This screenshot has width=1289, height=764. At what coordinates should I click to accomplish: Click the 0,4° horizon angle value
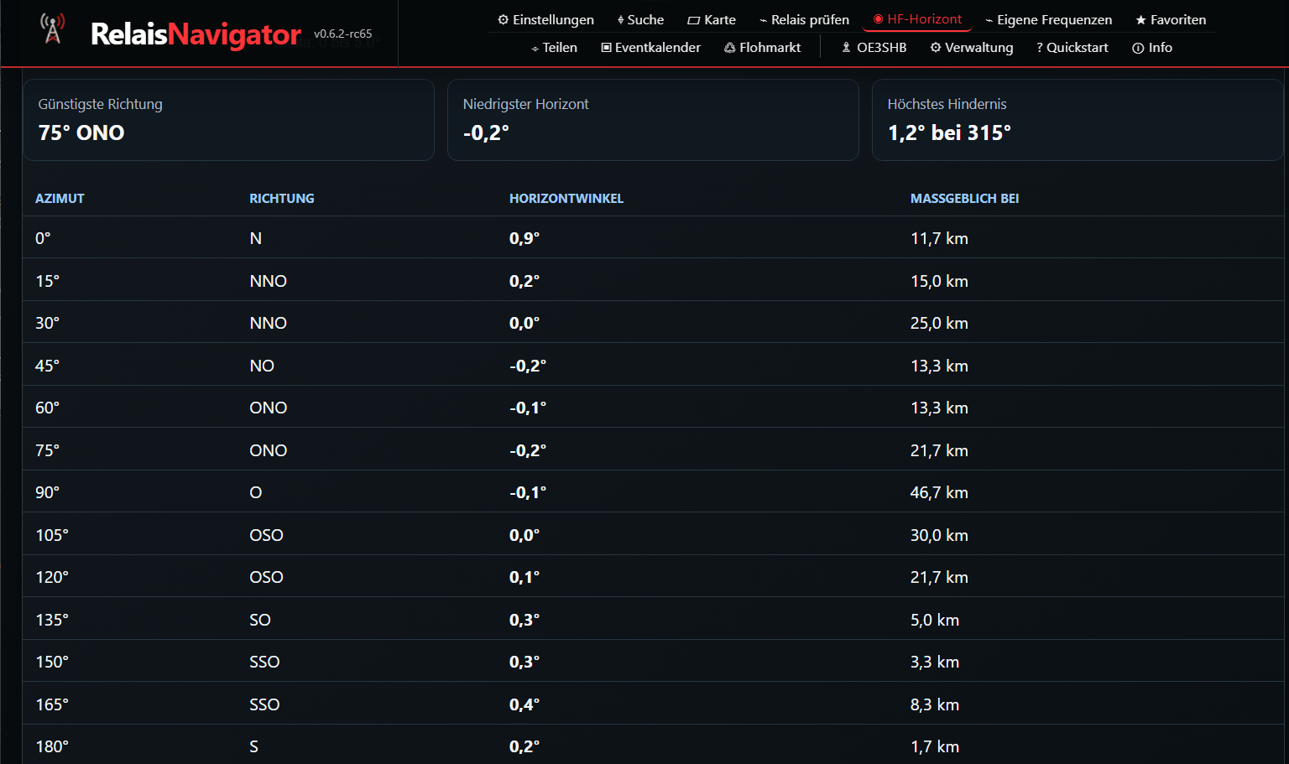524,704
